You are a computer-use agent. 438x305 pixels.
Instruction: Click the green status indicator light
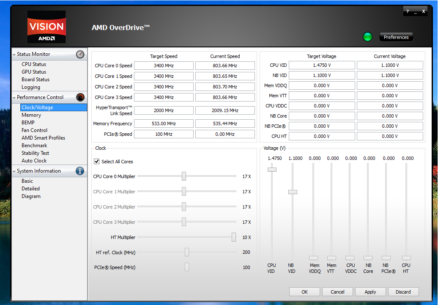[367, 37]
